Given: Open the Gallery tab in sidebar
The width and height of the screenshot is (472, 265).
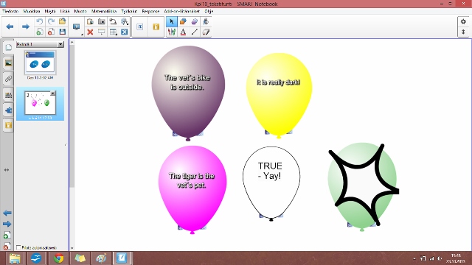Looking at the screenshot, I should (x=8, y=63).
